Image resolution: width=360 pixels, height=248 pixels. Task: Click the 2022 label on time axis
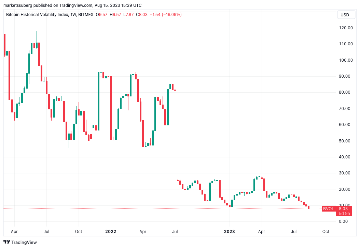(x=110, y=231)
